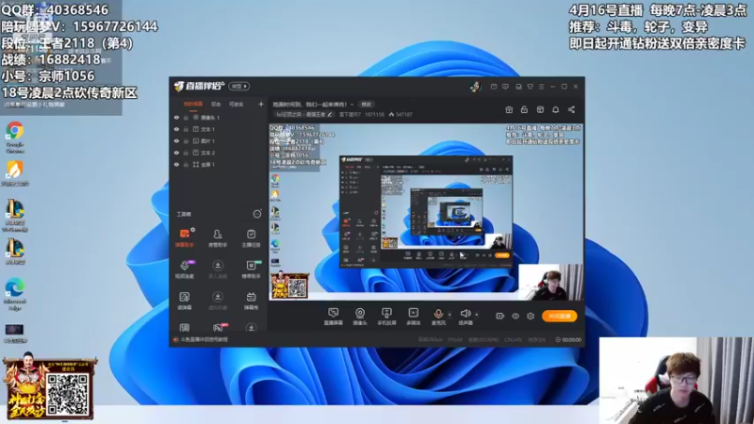Expand microphone options arrow
This screenshot has height=424, width=754.
tap(450, 315)
